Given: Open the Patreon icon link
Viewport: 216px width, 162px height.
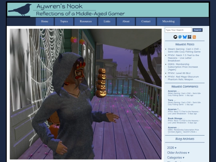Looking at the screenshot, I should 175,37.
